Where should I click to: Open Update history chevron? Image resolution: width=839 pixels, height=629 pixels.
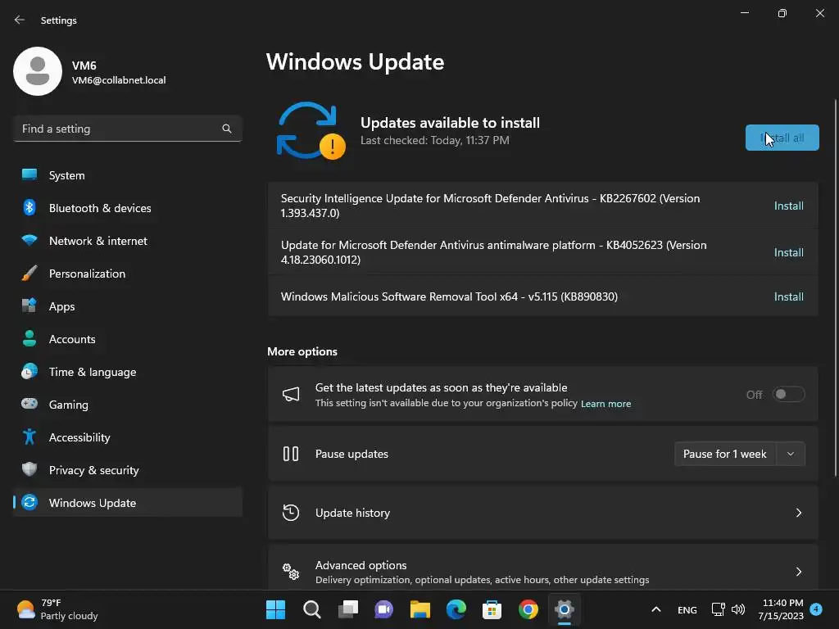point(798,513)
